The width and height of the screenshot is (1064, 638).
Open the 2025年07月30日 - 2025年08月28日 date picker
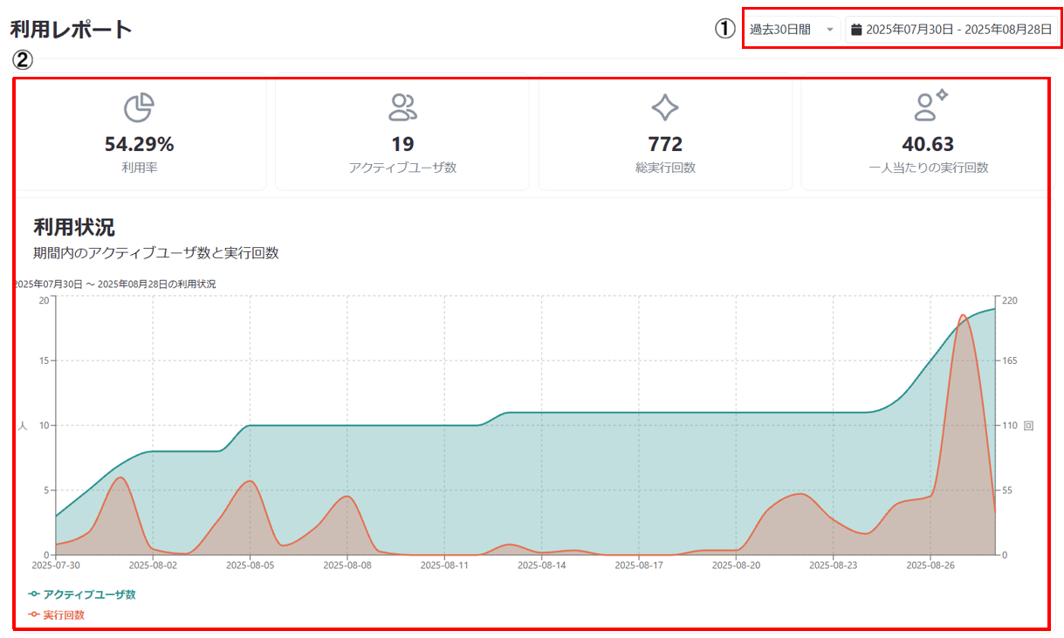tap(958, 30)
